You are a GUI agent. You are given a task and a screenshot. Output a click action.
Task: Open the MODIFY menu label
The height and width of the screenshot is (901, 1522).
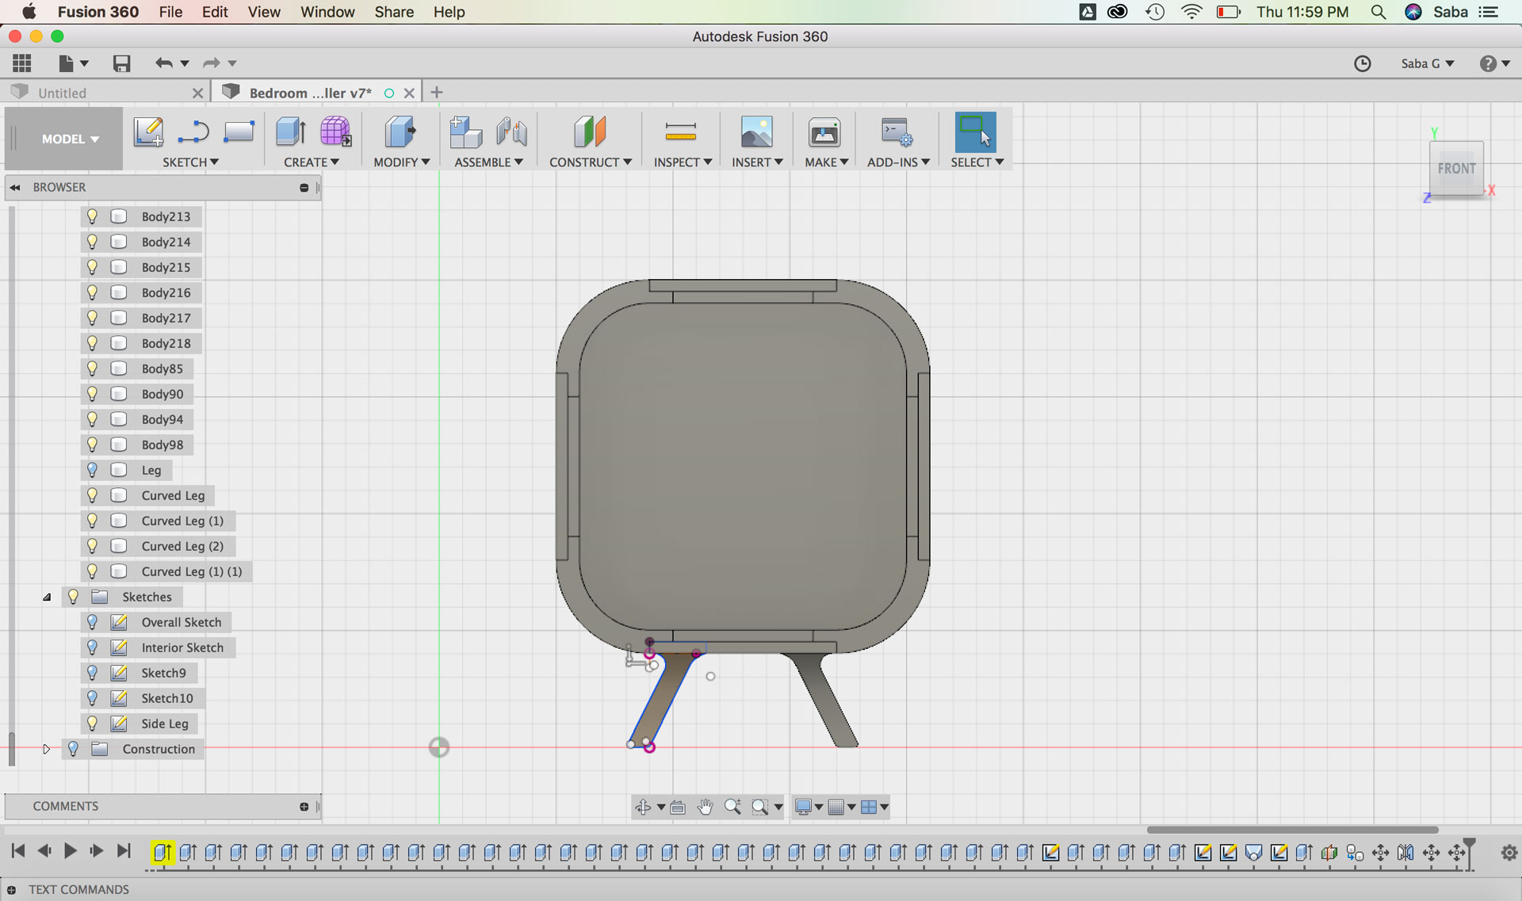click(401, 162)
